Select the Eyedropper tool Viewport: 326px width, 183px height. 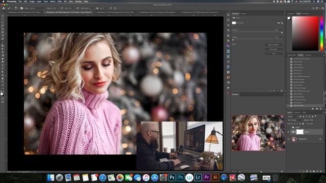pyautogui.click(x=3, y=36)
